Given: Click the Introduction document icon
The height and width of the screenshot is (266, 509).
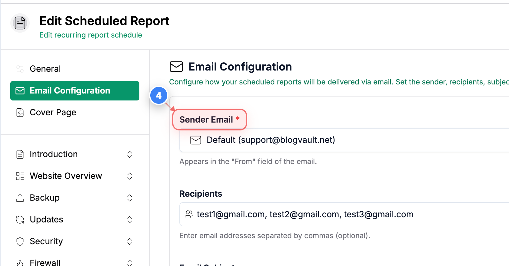Looking at the screenshot, I should point(20,154).
